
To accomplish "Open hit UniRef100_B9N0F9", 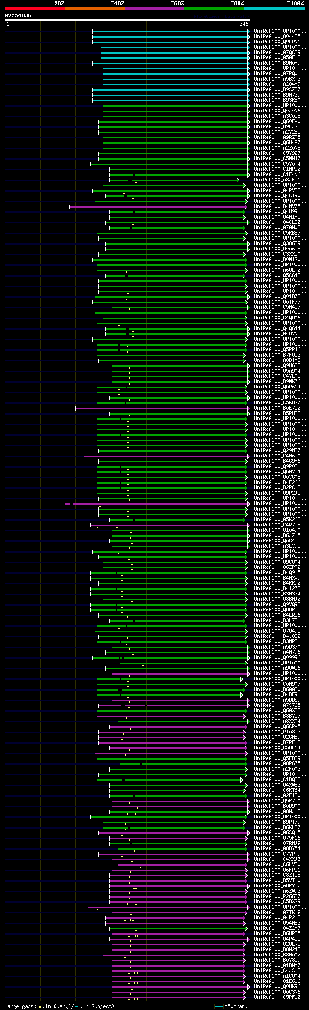I will click(x=277, y=63).
